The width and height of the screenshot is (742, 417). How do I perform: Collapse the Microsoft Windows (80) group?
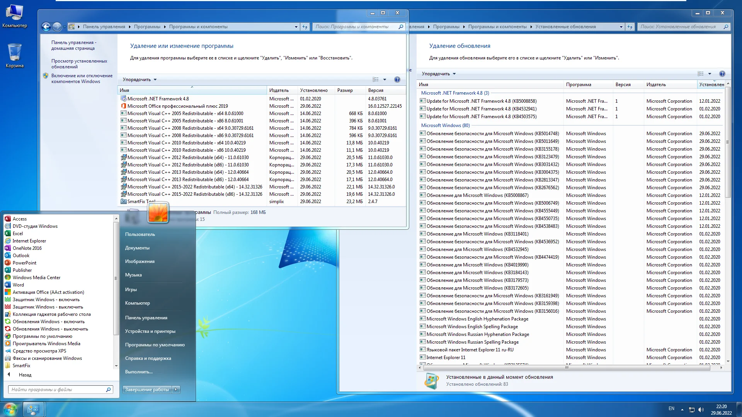click(445, 125)
